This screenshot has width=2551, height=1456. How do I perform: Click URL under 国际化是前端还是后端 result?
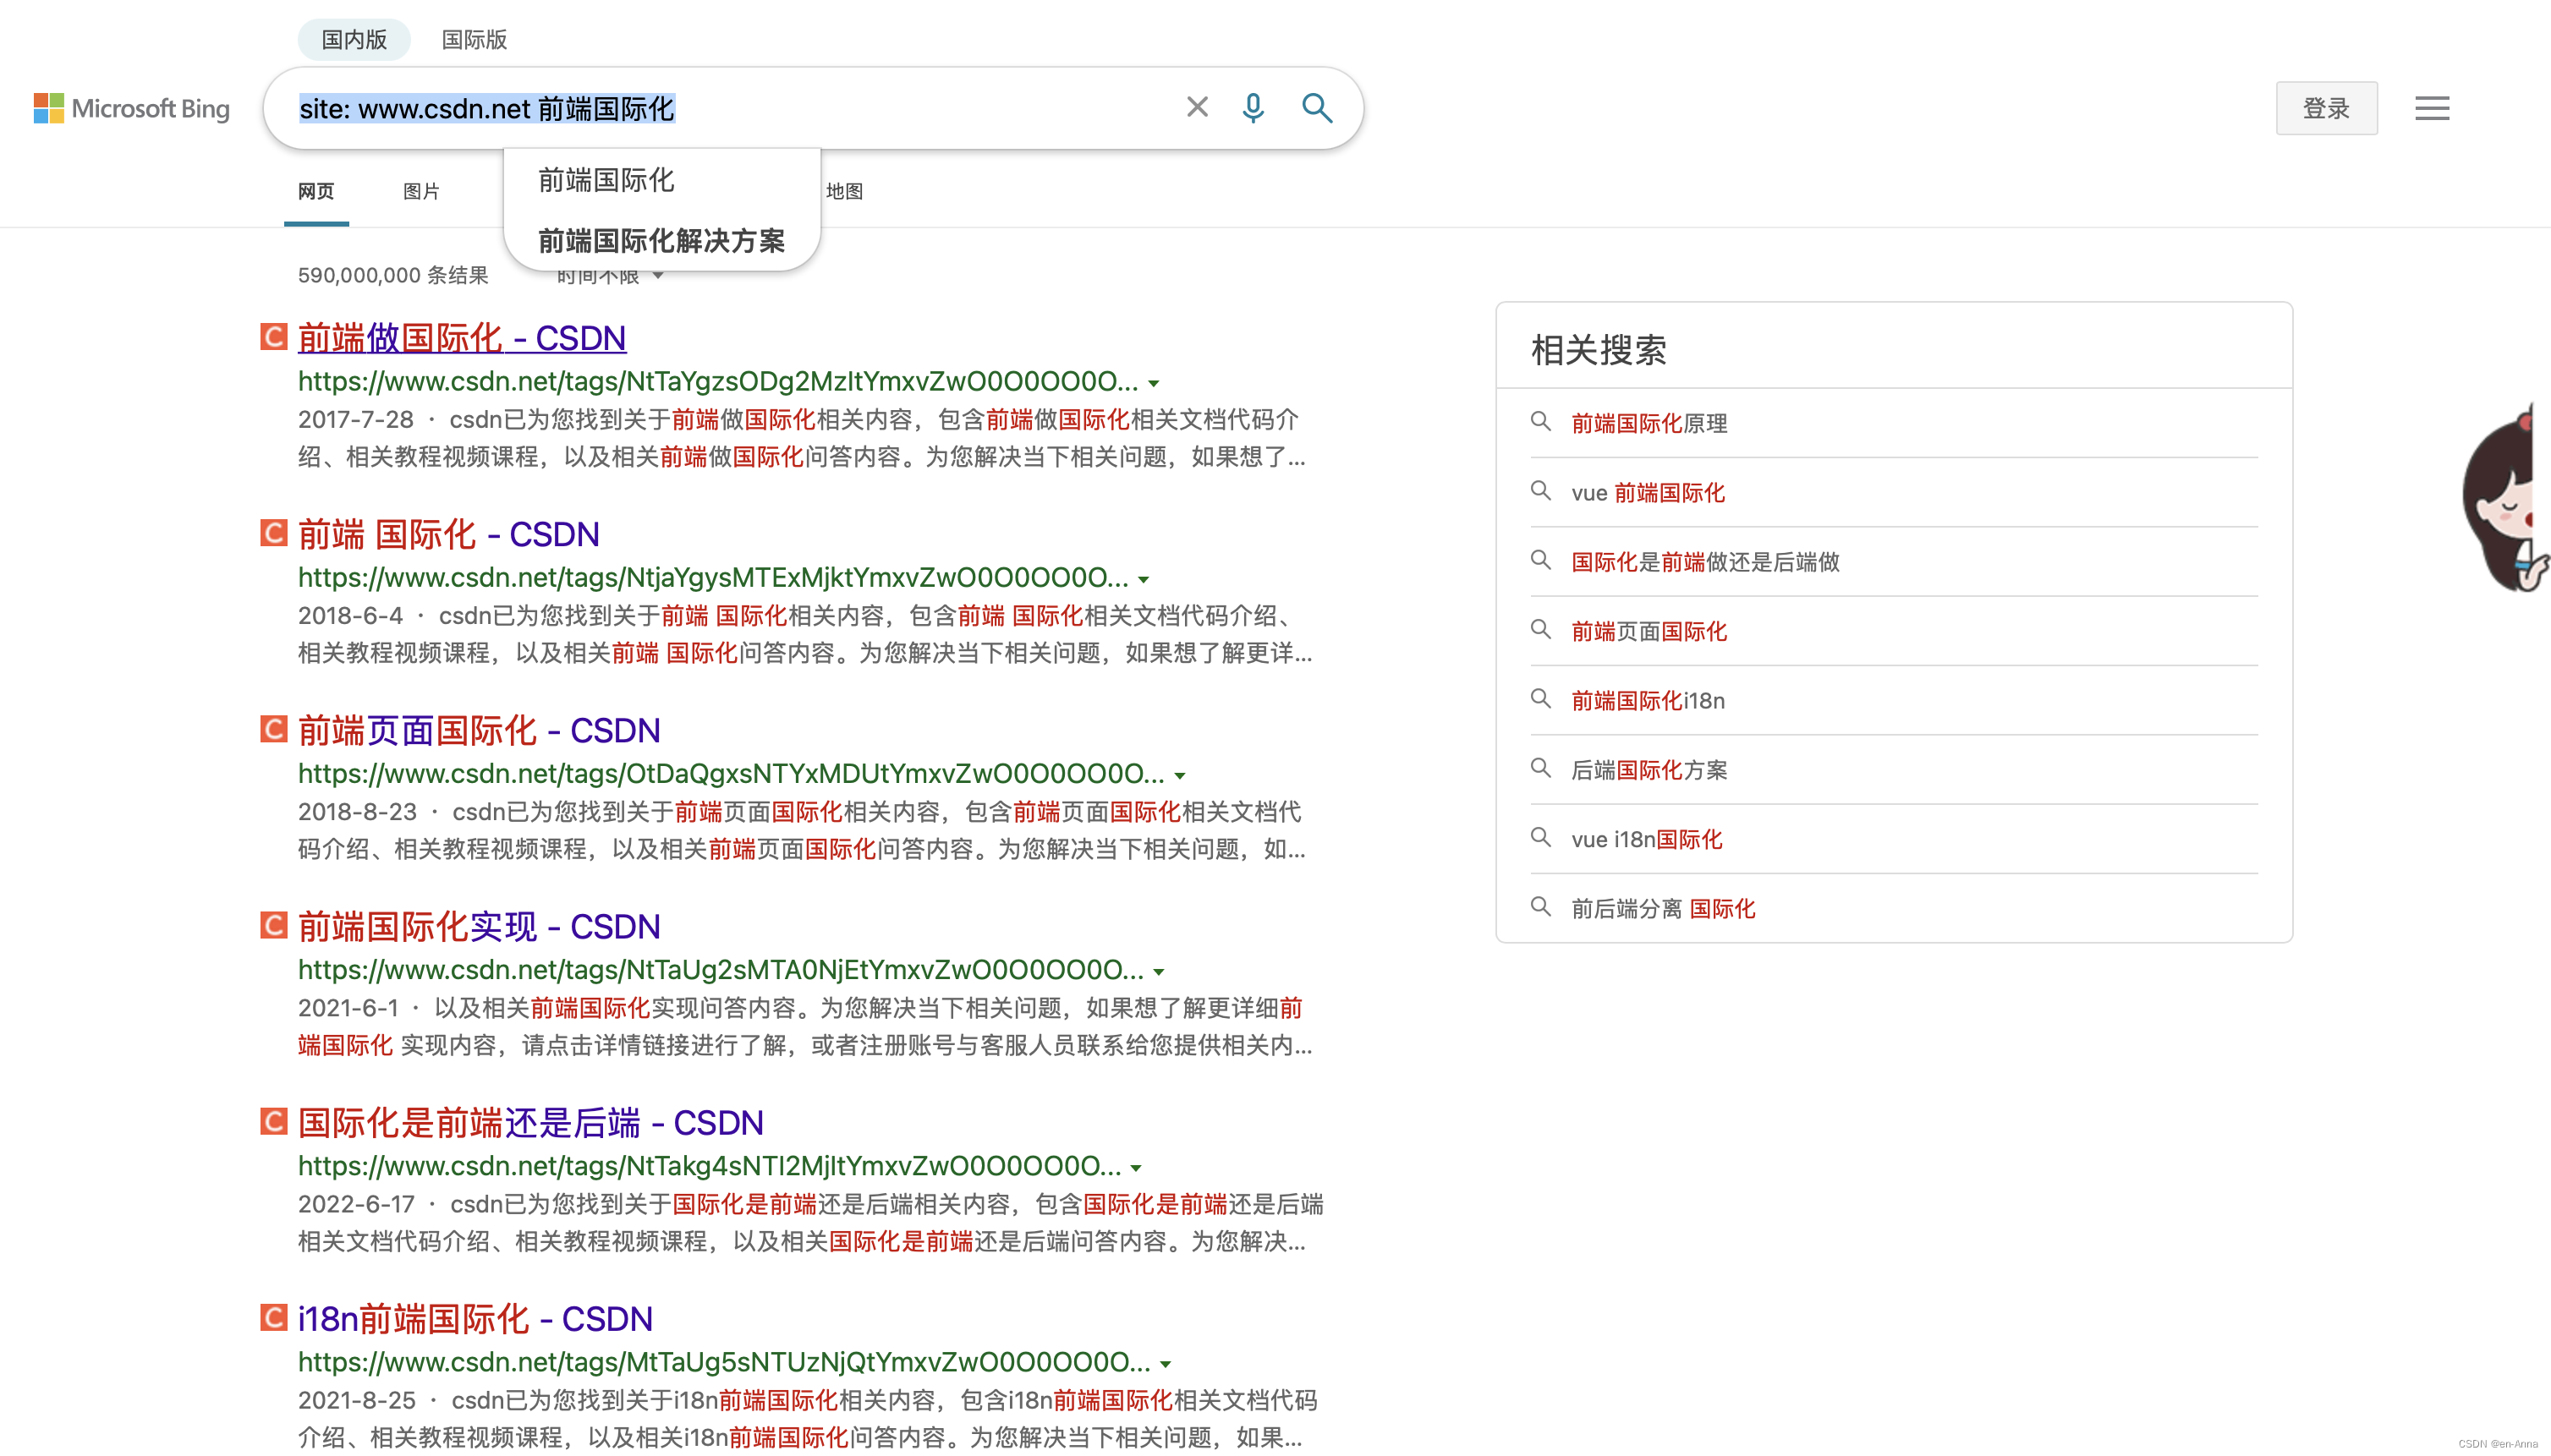point(710,1165)
